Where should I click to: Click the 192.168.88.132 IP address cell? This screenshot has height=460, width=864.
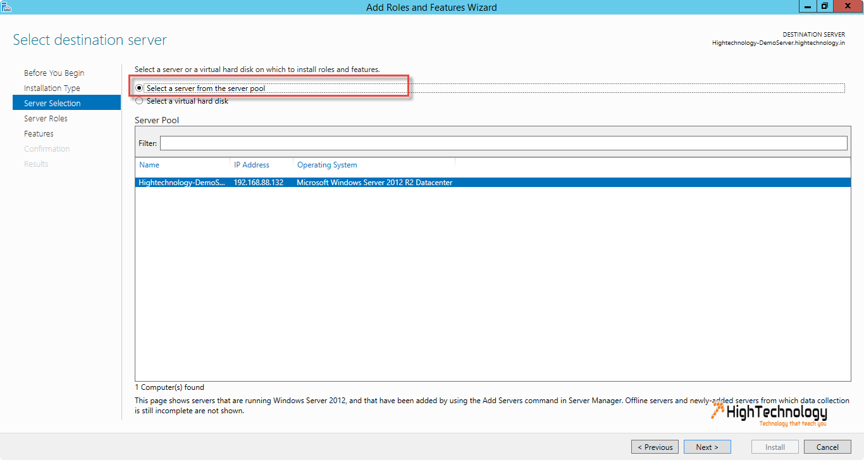(x=259, y=183)
